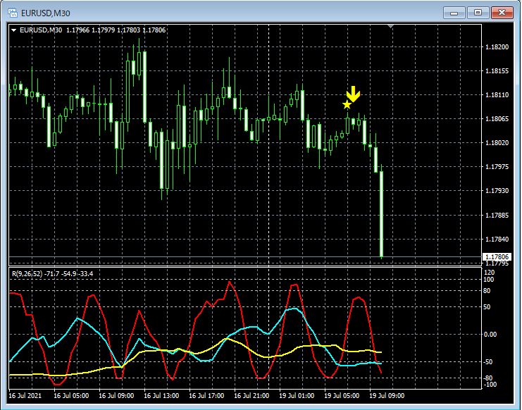
Task: Click the 16 Jul 2021 time label
Action: tap(25, 396)
